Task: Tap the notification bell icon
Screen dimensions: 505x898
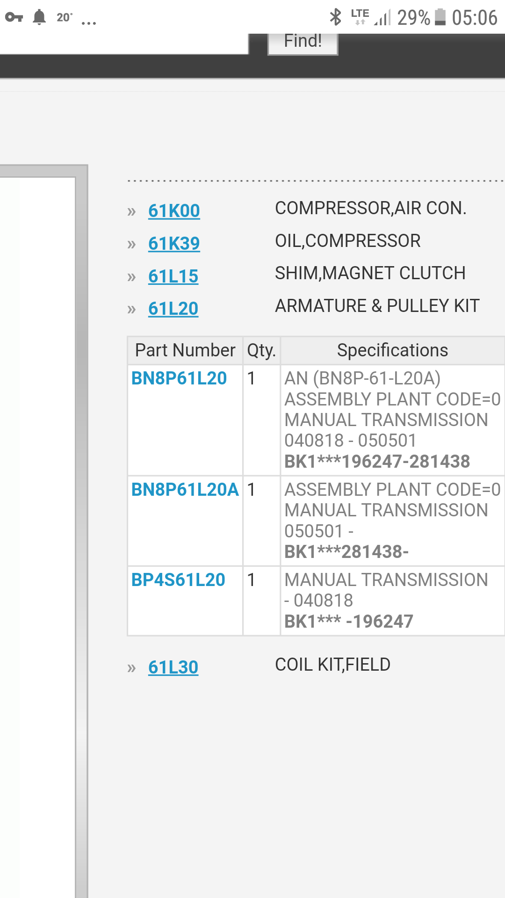Action: [39, 17]
